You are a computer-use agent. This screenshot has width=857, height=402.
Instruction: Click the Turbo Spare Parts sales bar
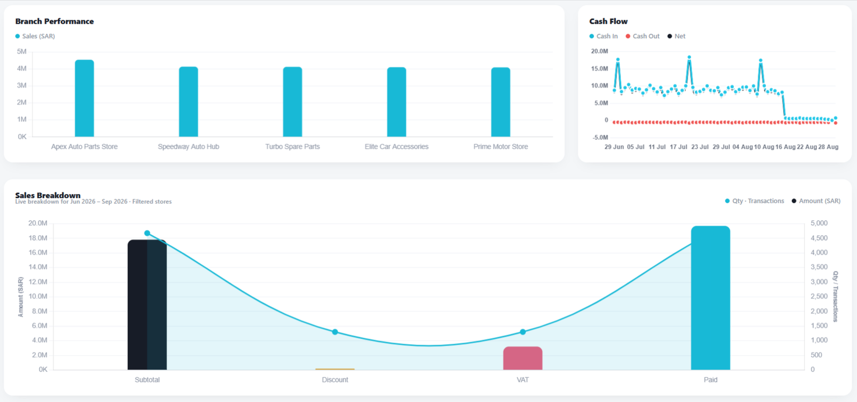[x=292, y=102]
